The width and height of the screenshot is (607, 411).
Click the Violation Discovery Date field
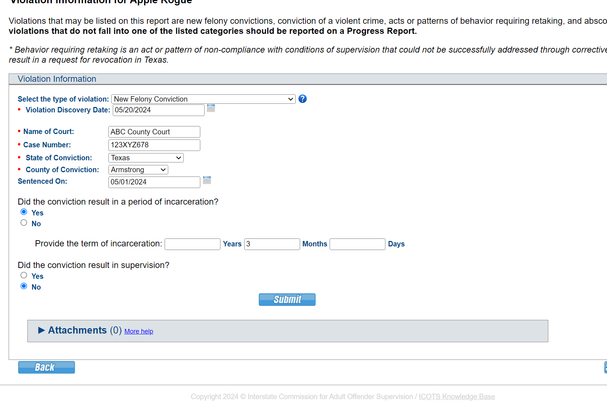[159, 110]
